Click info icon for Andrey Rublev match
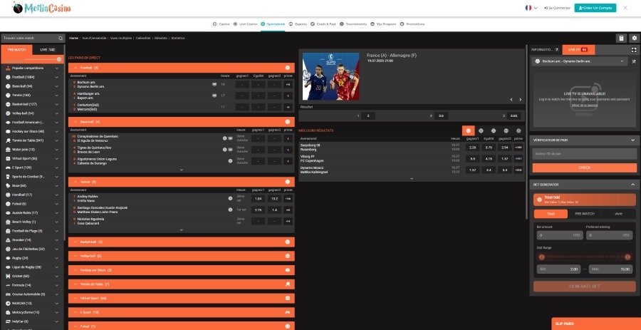Screen dimensions: 641x330 click(230, 198)
